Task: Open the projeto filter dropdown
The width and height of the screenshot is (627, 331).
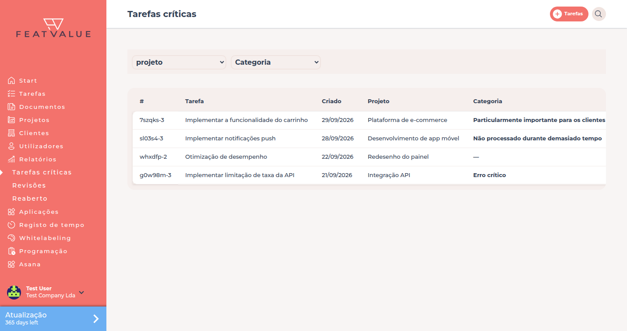Action: pyautogui.click(x=179, y=62)
